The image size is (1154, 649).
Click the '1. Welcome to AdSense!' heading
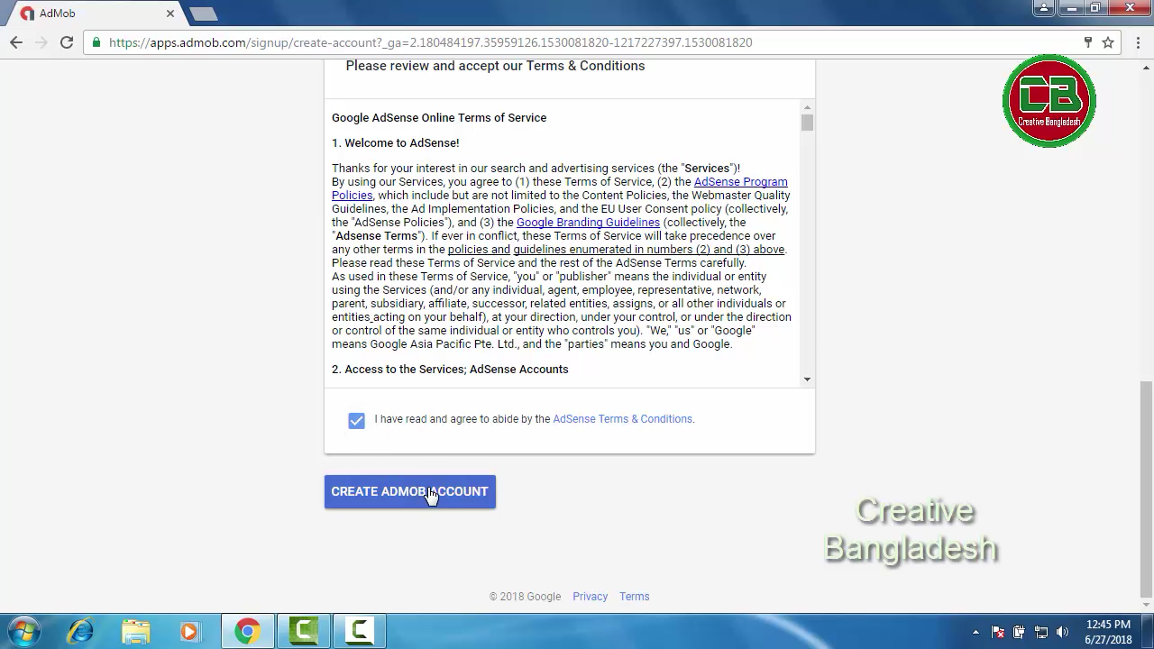[x=396, y=143]
